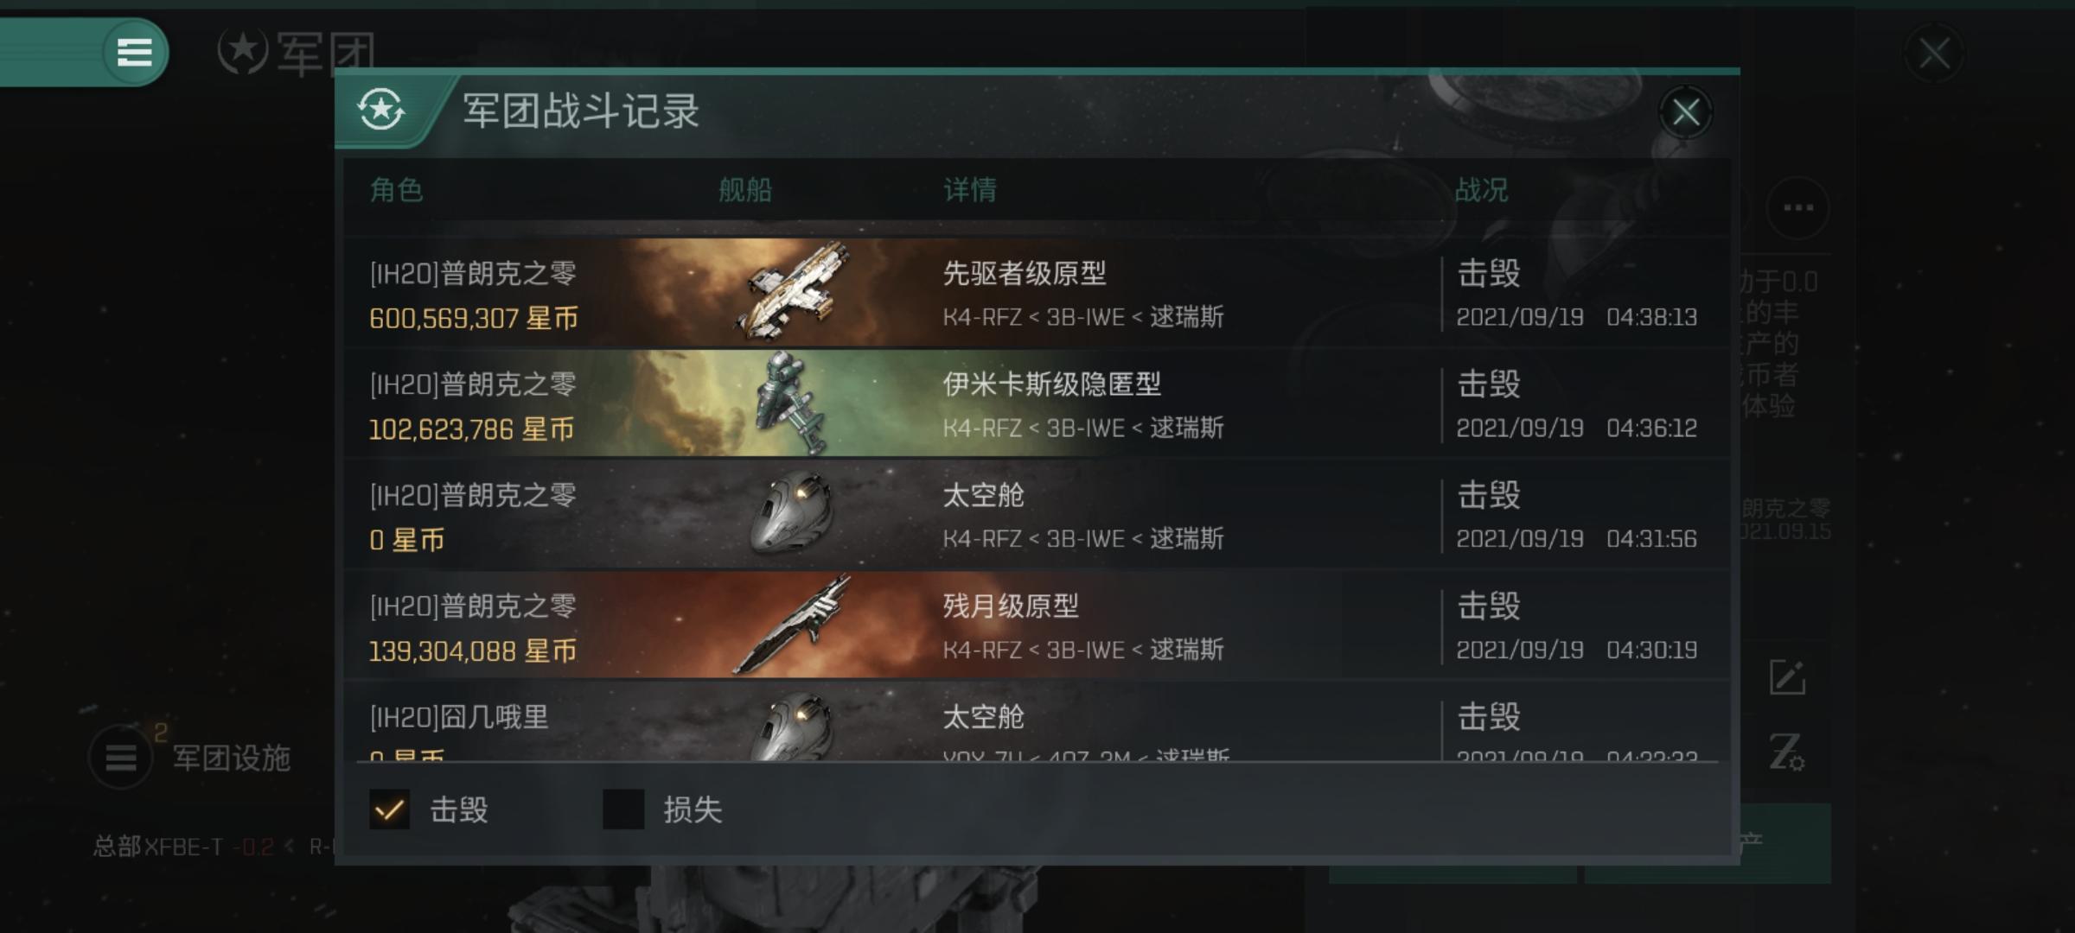Screen dimensions: 2075x933
Task: Click the 残月级原型 ship icon
Action: tap(791, 625)
